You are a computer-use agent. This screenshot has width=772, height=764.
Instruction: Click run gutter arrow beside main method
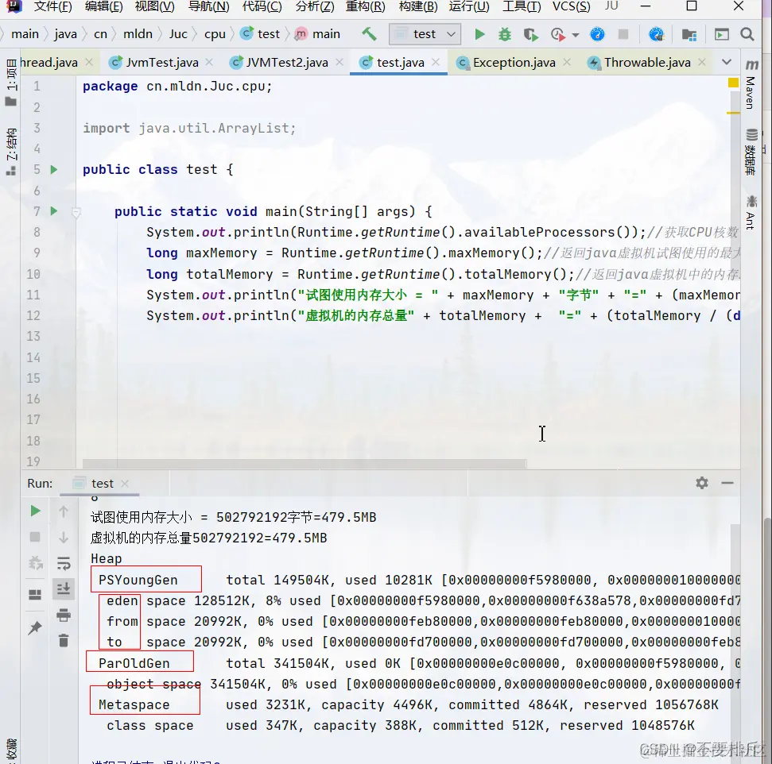(54, 211)
